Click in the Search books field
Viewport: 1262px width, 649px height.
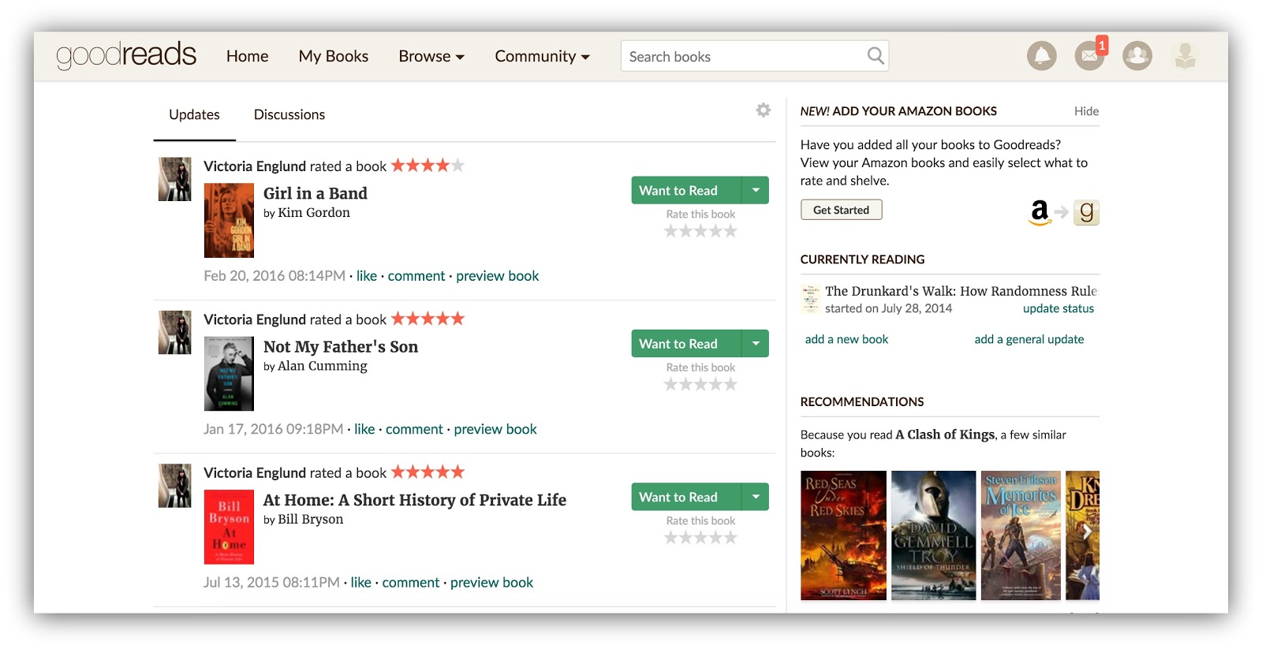tap(755, 56)
